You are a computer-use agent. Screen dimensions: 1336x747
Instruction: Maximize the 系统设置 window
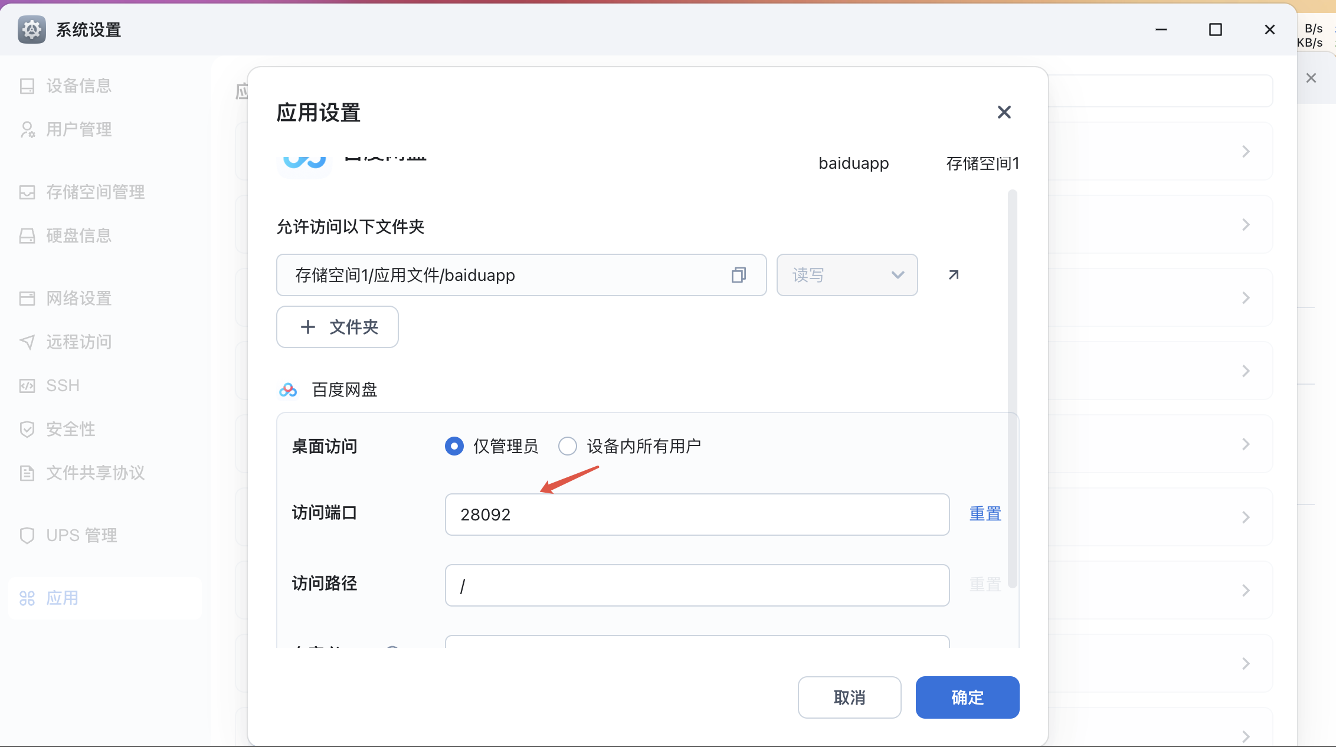point(1216,30)
